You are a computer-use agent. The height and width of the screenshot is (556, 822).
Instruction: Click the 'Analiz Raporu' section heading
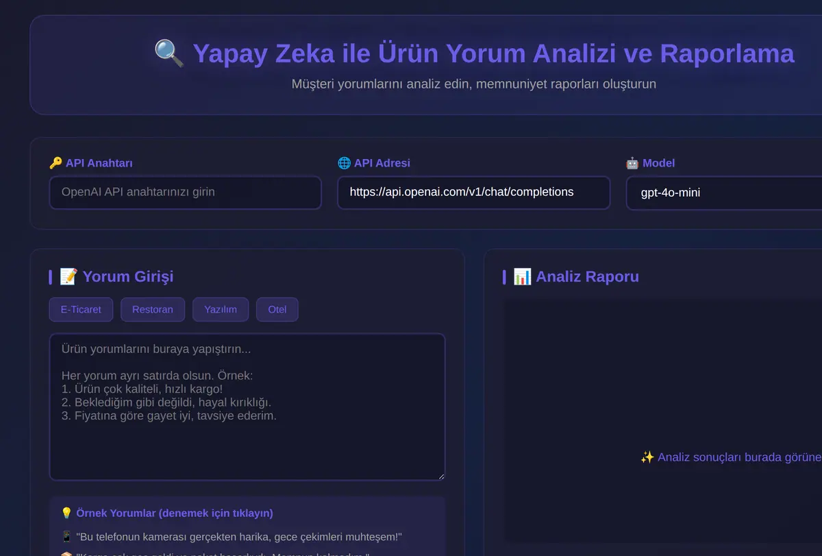587,276
